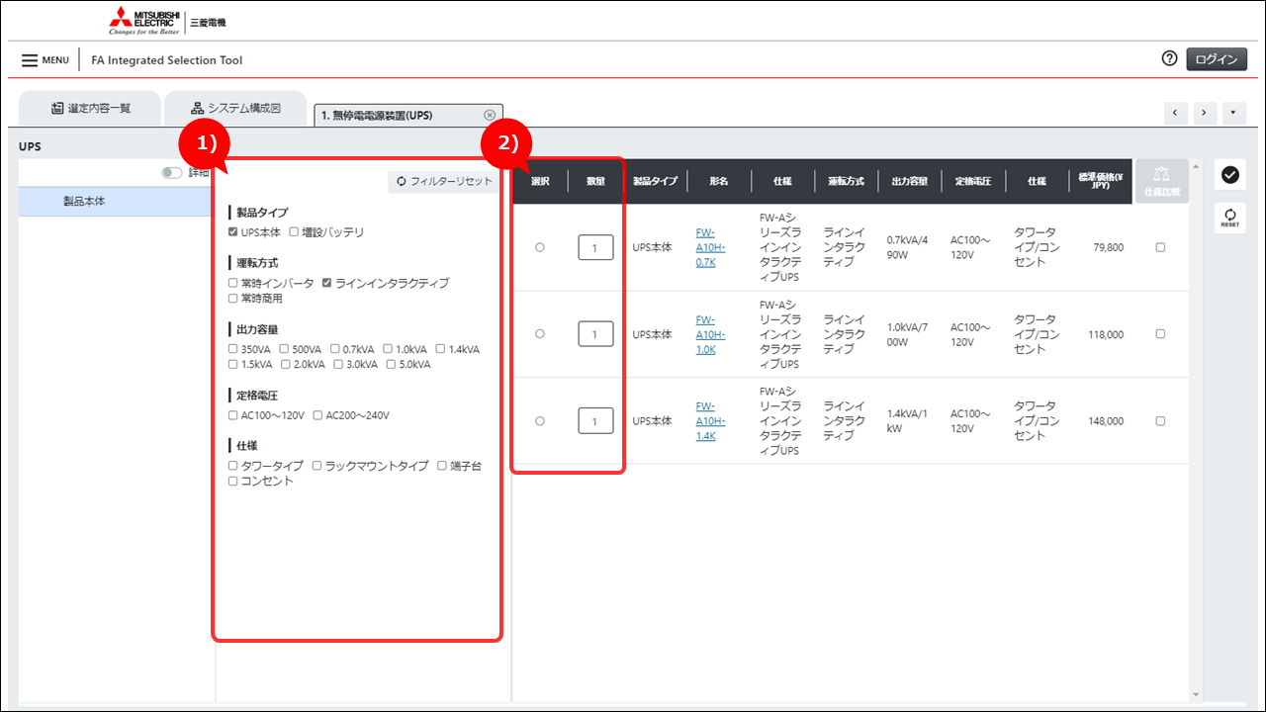Click the help question mark icon
1266x712 pixels.
(x=1169, y=59)
